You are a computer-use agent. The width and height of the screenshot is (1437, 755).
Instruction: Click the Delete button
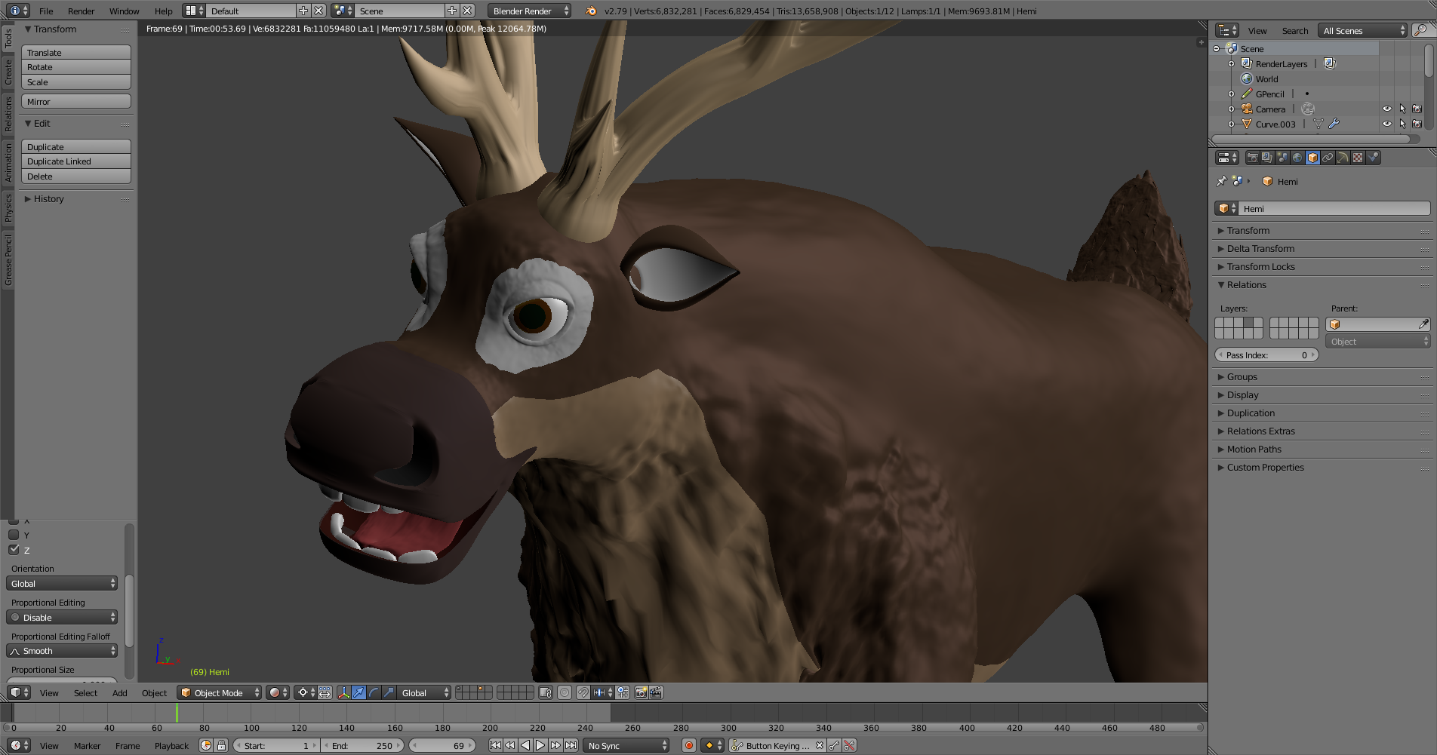click(76, 176)
